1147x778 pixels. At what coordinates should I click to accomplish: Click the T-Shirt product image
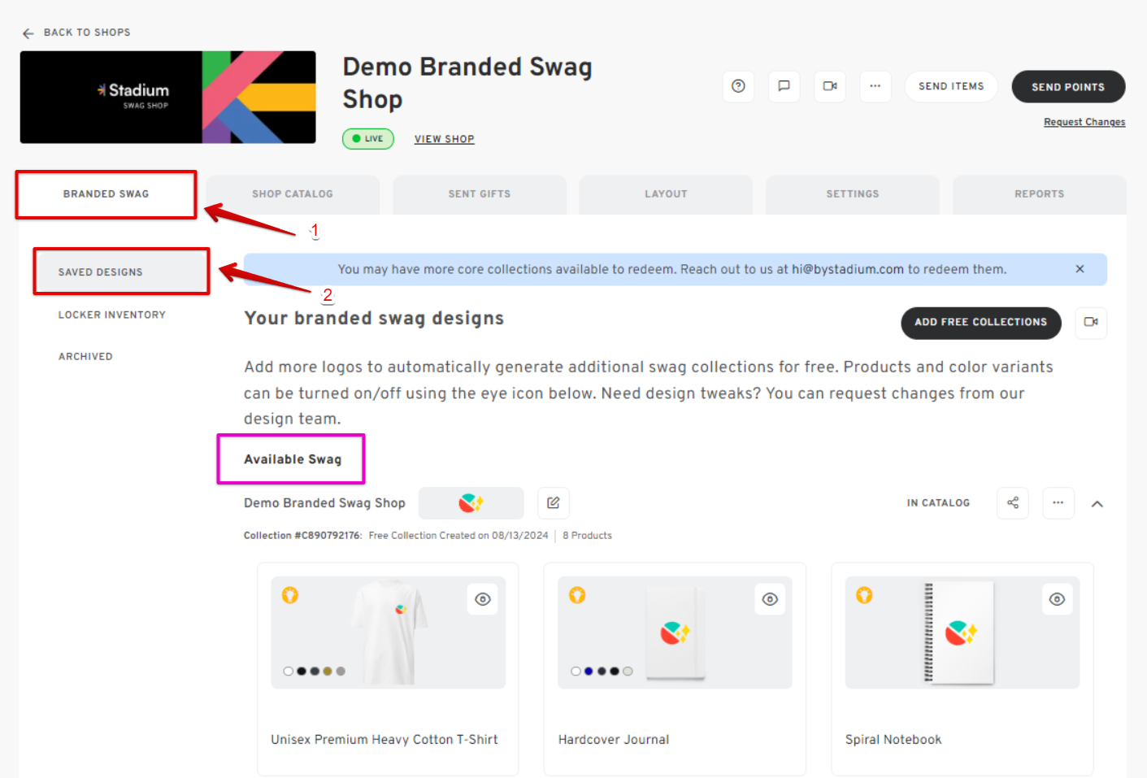point(389,632)
